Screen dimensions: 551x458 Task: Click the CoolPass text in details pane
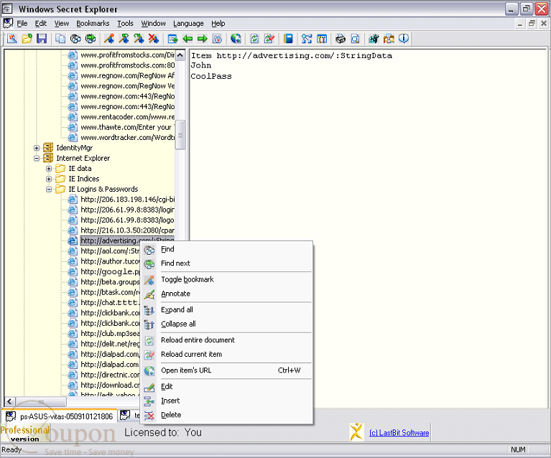pyautogui.click(x=211, y=76)
